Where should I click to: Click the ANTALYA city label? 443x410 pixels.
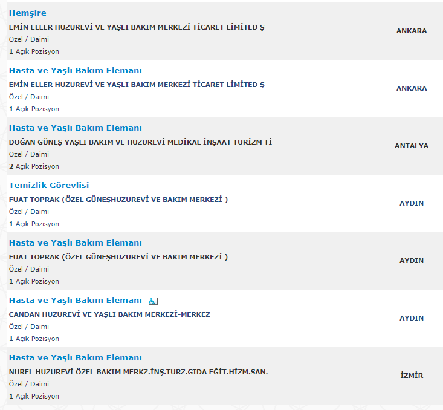click(412, 146)
